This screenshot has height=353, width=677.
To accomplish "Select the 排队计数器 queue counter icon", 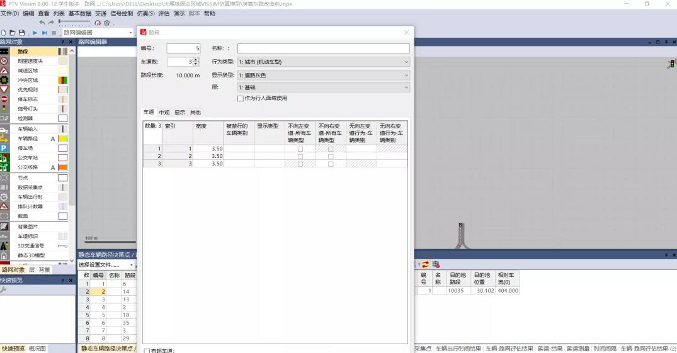I will [x=4, y=206].
